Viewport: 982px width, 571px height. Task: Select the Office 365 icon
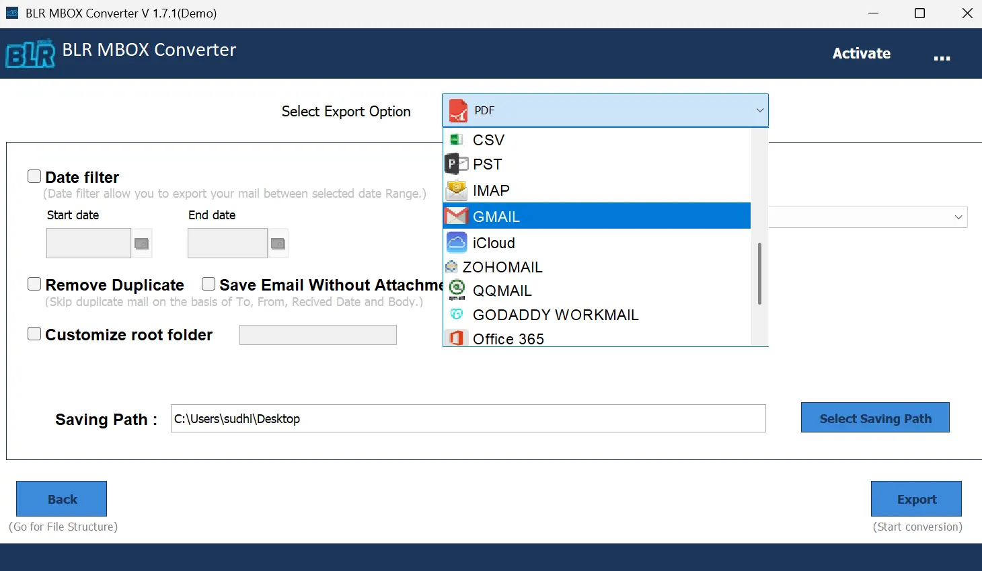(457, 338)
